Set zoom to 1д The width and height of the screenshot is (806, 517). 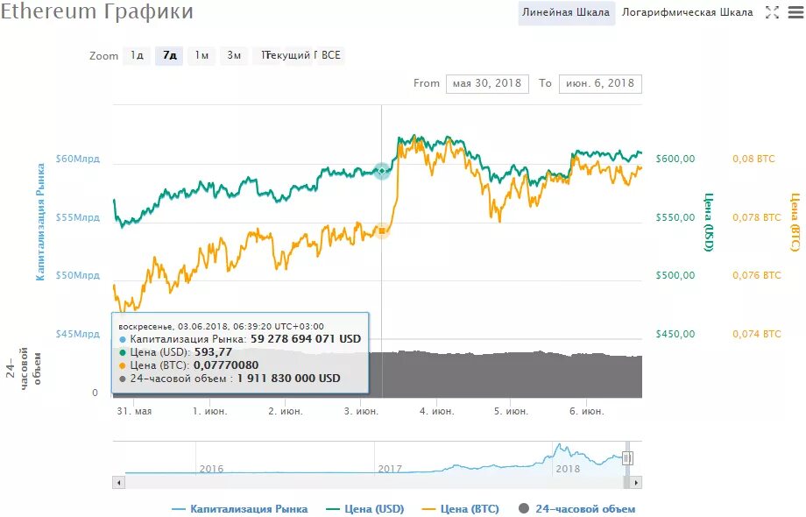(x=137, y=55)
